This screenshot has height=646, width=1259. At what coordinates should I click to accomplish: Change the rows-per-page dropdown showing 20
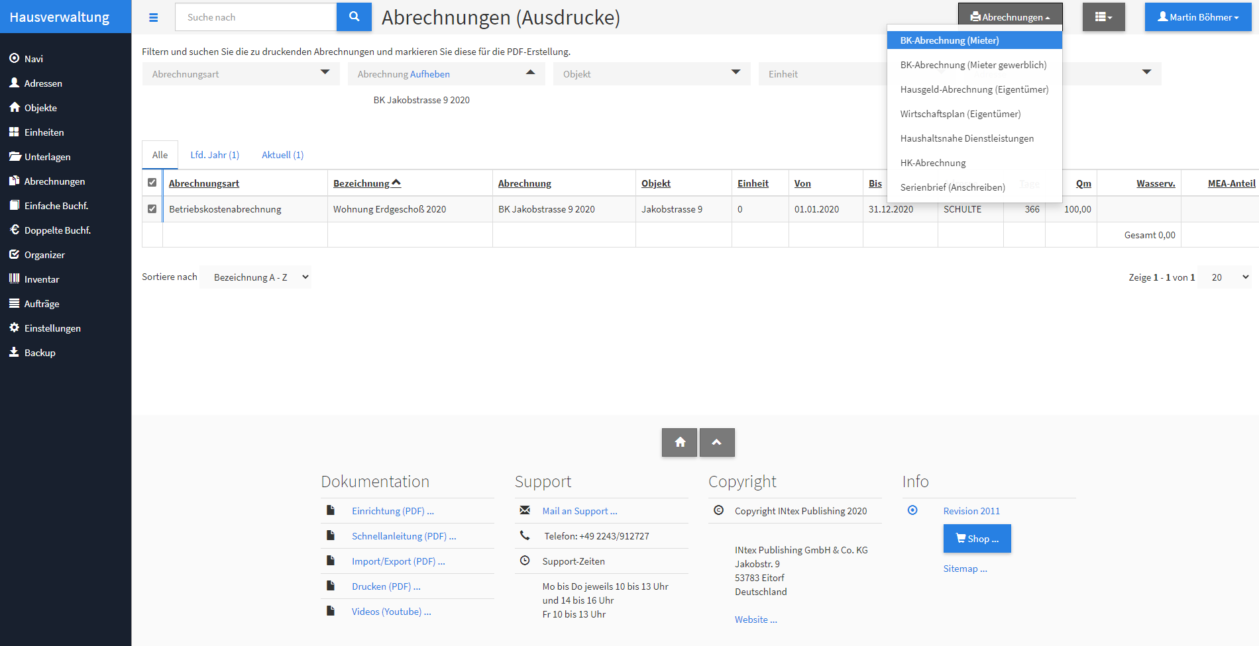point(1226,277)
